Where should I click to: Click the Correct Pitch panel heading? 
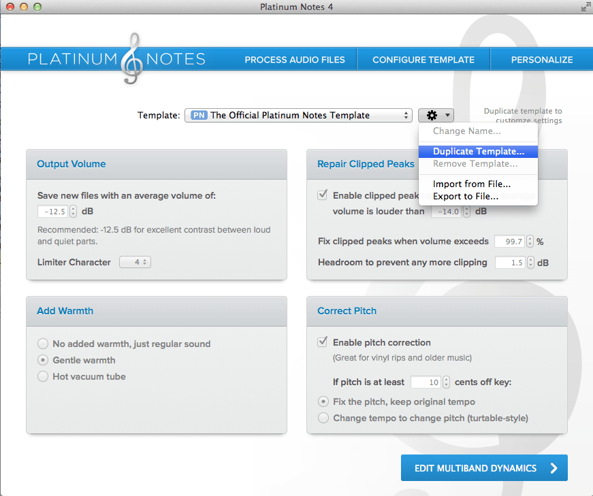tap(347, 311)
